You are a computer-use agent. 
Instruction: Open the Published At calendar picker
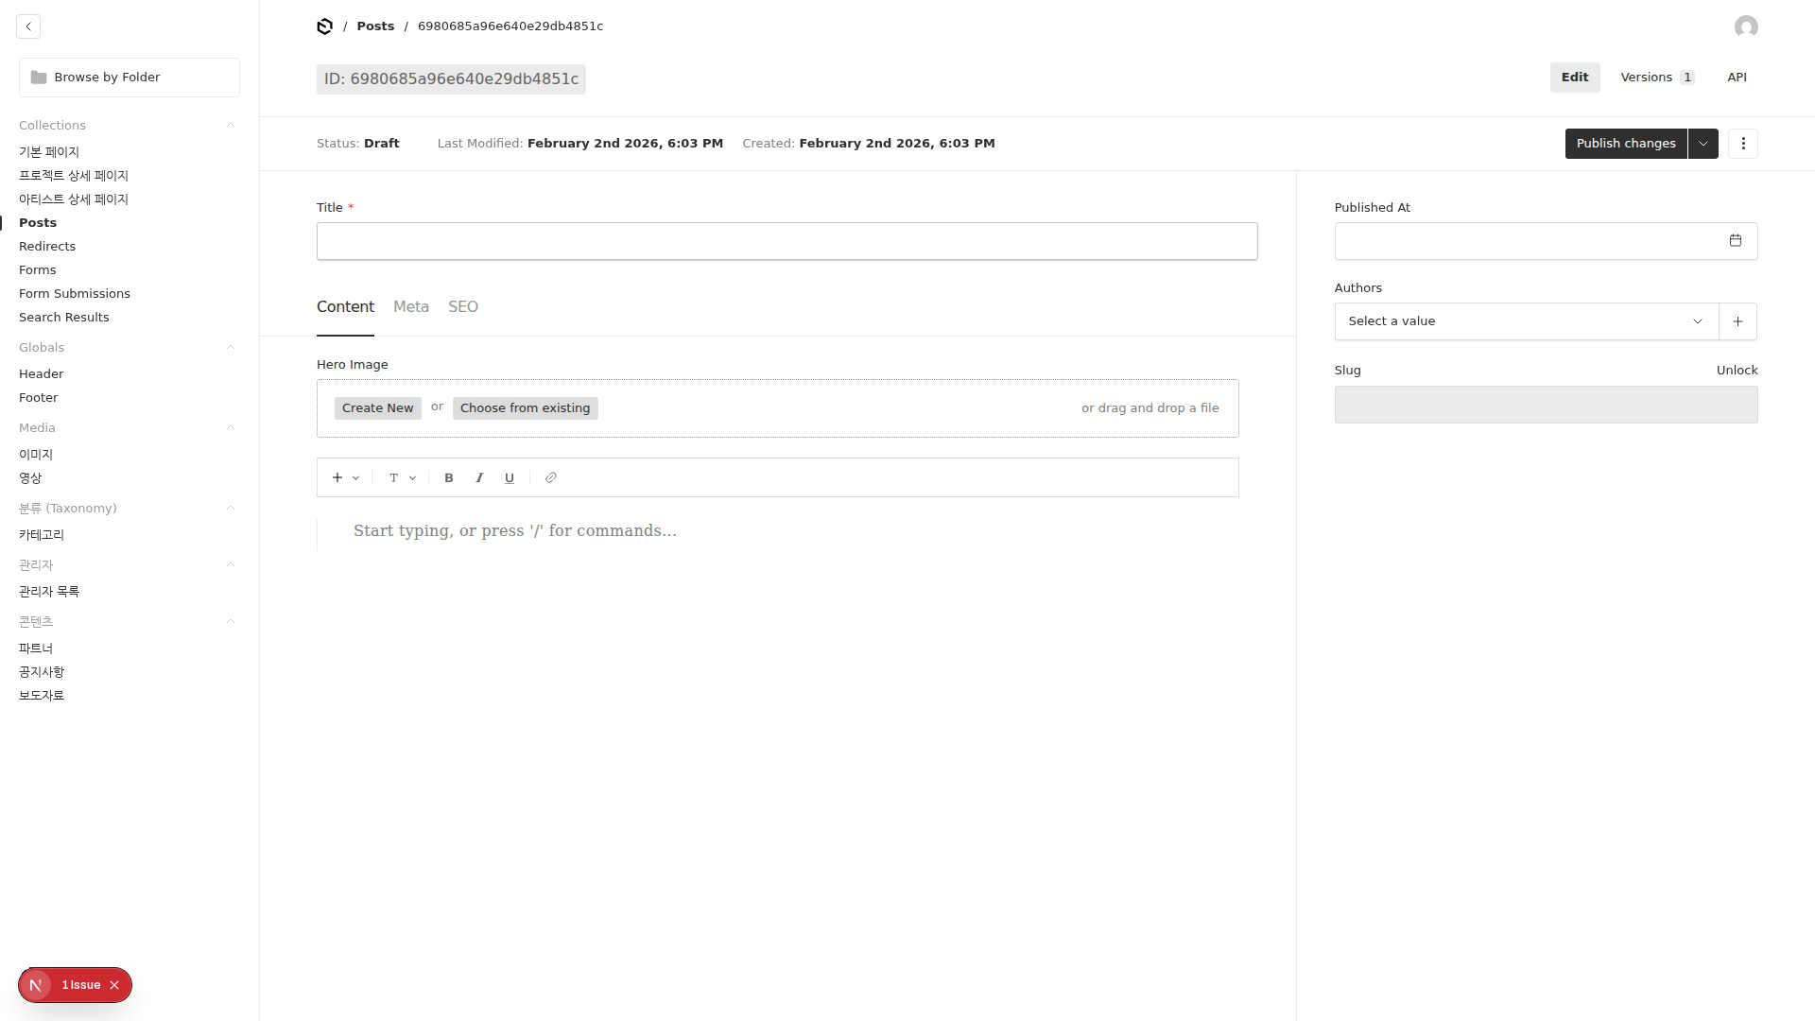point(1735,241)
